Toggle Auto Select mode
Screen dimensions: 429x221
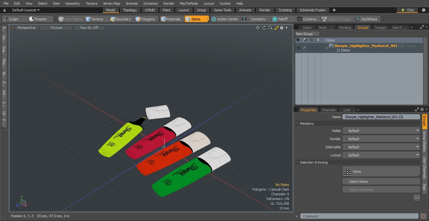click(70, 19)
